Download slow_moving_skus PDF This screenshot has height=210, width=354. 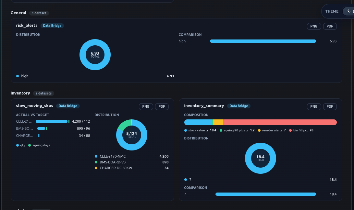tap(162, 106)
